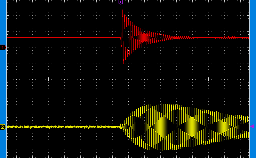Click the left white crosshair marker
The width and height of the screenshot is (256, 158).
click(x=48, y=79)
